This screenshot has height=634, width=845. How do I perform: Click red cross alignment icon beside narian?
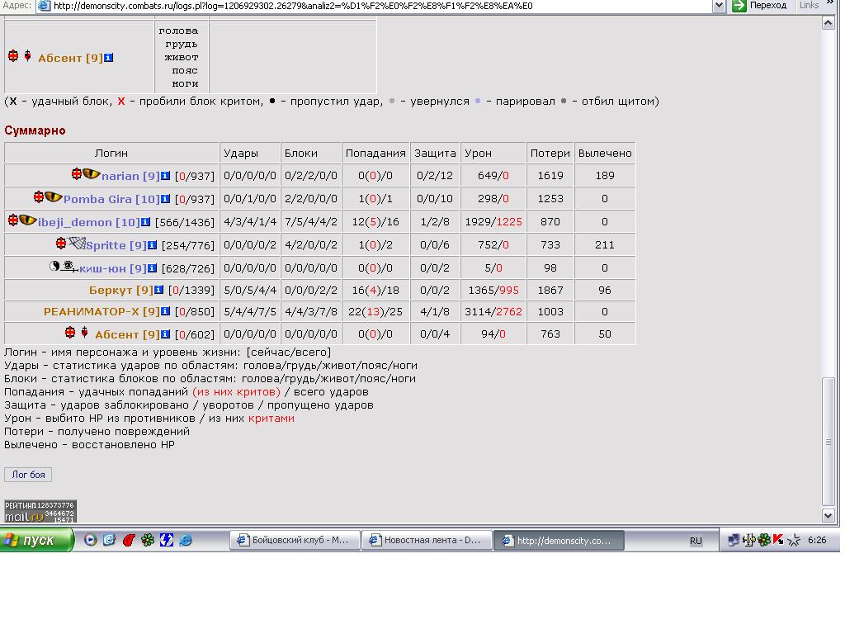[x=77, y=173]
